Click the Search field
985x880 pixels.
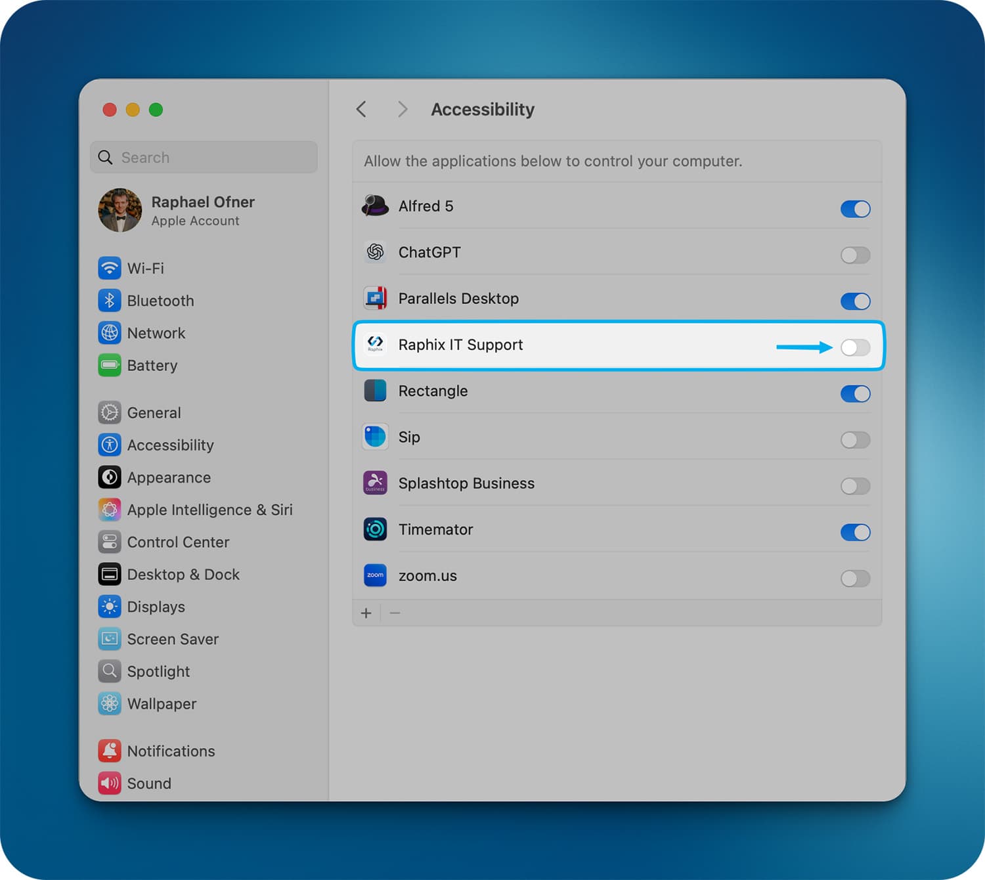click(x=204, y=158)
